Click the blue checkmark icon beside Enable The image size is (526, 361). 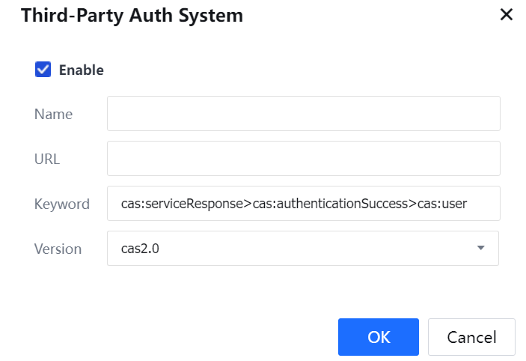pos(43,70)
